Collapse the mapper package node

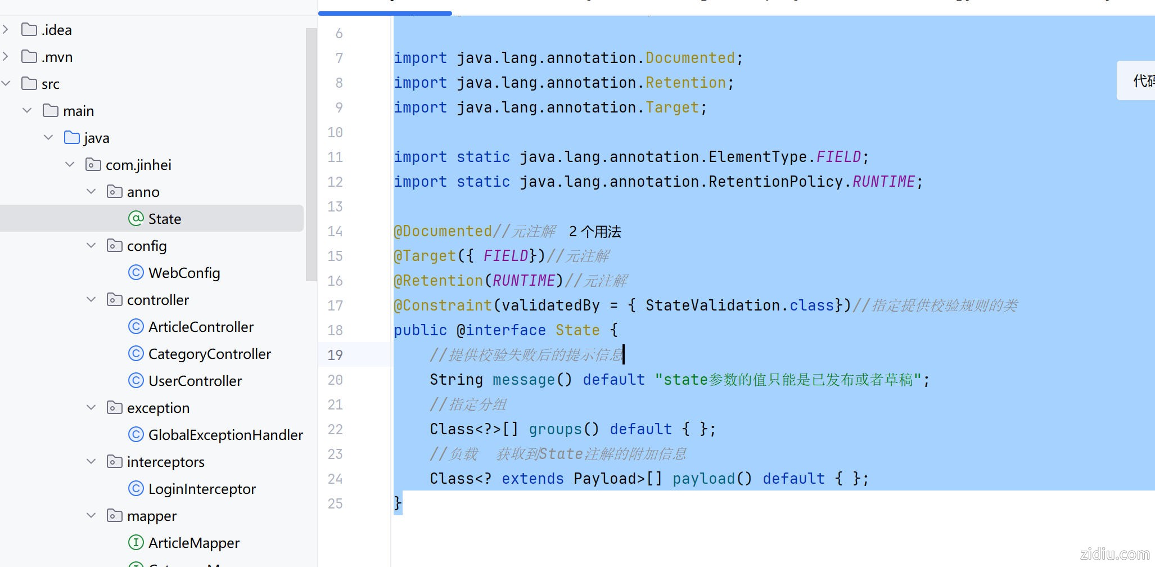click(x=91, y=516)
